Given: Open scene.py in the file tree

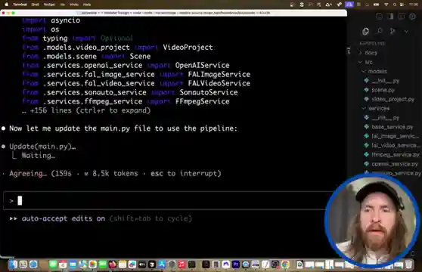Looking at the screenshot, I should click(383, 90).
